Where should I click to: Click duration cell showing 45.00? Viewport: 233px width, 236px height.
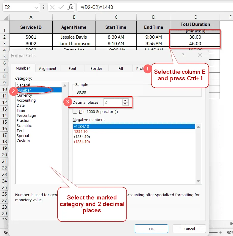(195, 43)
